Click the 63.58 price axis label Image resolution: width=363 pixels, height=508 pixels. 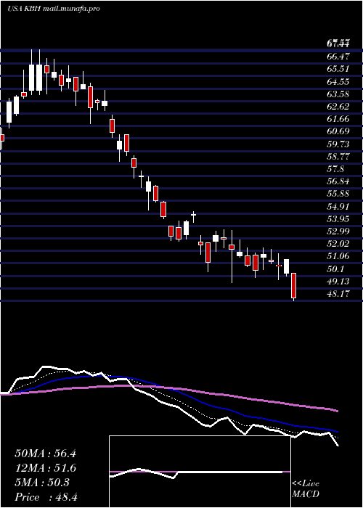pyautogui.click(x=338, y=94)
